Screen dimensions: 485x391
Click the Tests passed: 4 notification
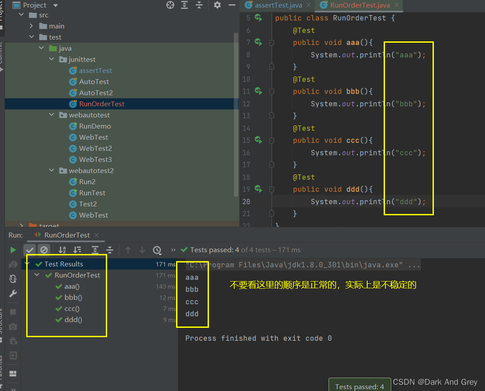click(359, 386)
